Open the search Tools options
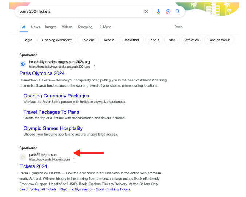Viewport: 246px width, 197px height. pos(178,27)
